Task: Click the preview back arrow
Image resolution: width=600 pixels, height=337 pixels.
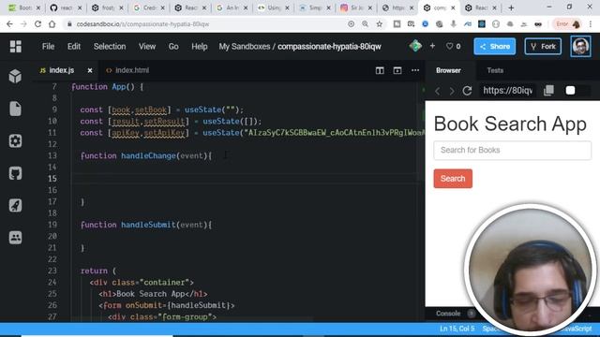Action: [x=438, y=91]
